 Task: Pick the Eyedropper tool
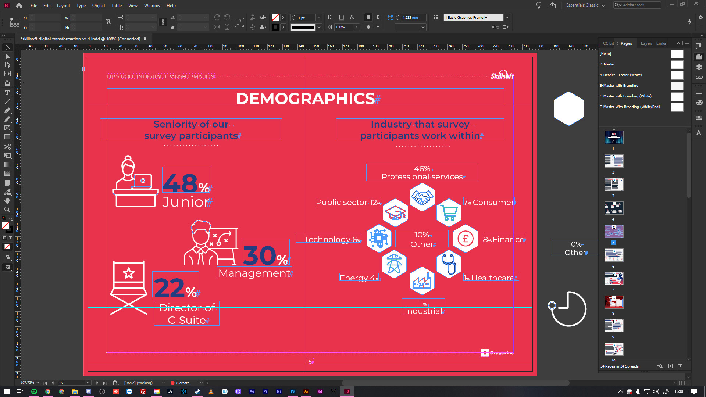(x=7, y=192)
